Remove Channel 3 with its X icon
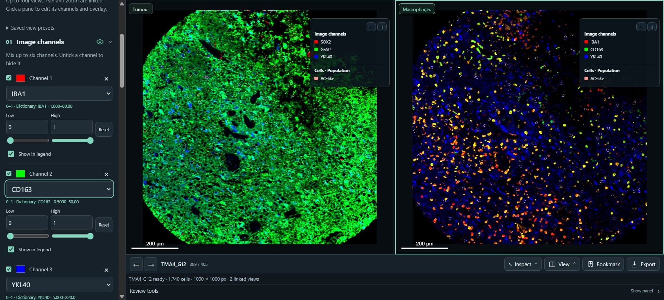The height and width of the screenshot is (300, 664). coord(106,270)
